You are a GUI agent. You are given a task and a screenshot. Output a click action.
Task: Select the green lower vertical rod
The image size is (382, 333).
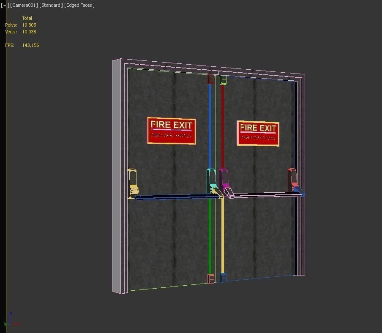(x=210, y=236)
